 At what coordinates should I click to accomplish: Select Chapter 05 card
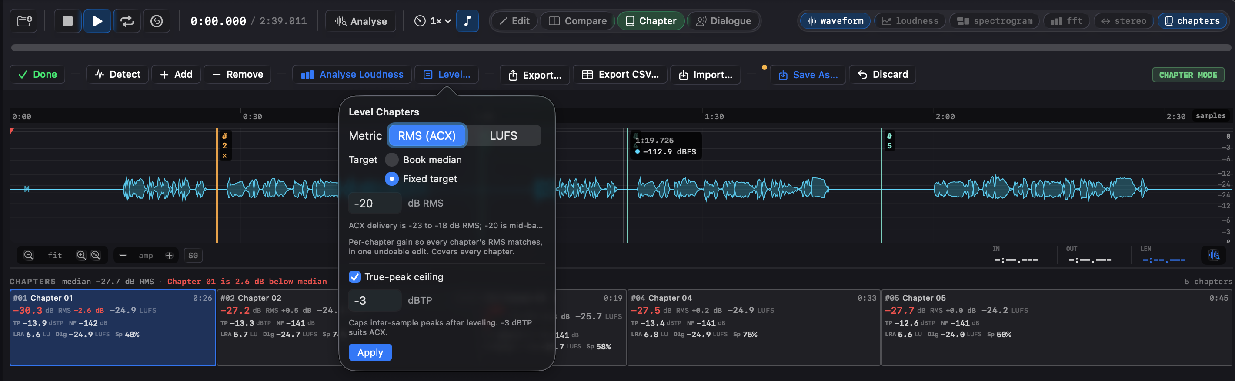coord(1057,328)
